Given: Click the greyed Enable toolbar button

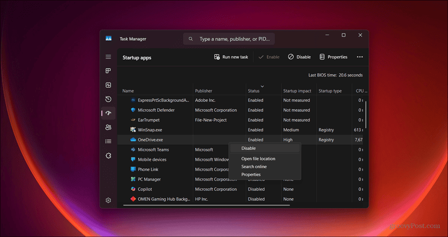Looking at the screenshot, I should pyautogui.click(x=269, y=57).
